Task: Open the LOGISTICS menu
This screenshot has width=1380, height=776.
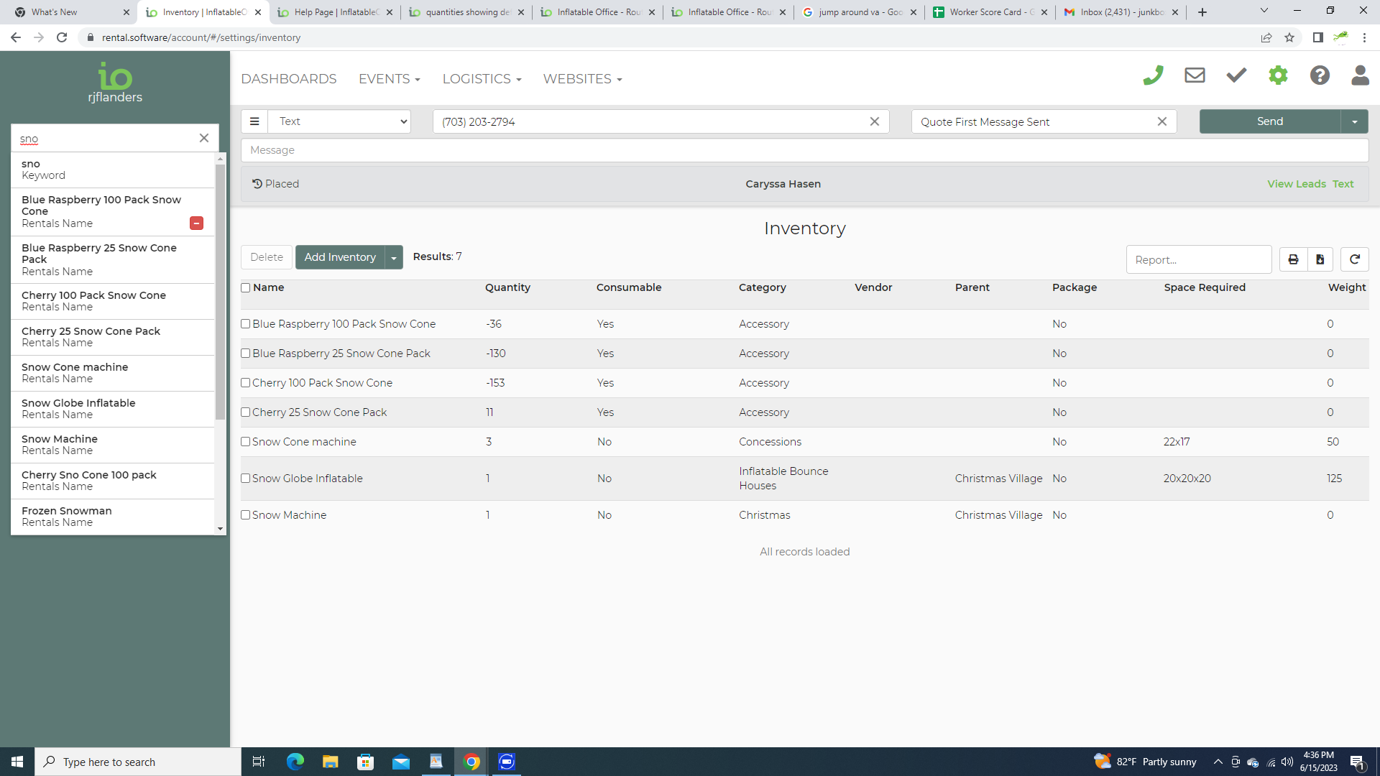Action: 482,79
